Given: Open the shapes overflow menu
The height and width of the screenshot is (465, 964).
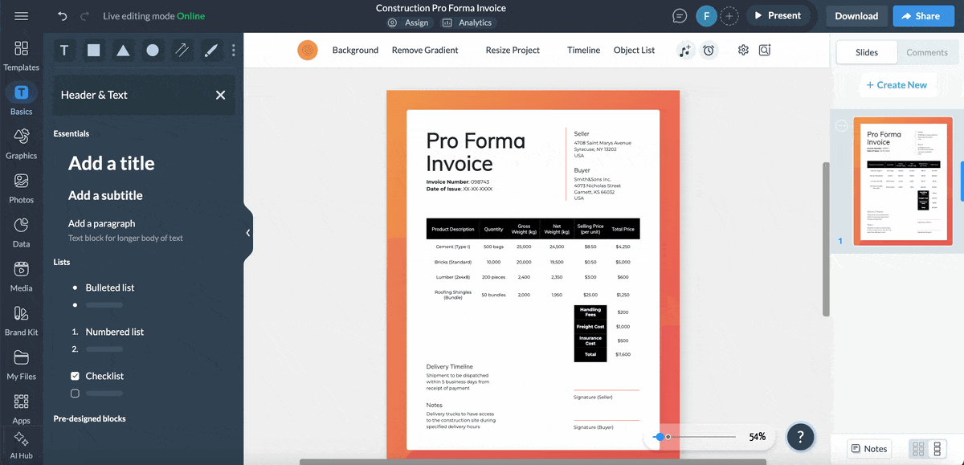Looking at the screenshot, I should point(233,50).
